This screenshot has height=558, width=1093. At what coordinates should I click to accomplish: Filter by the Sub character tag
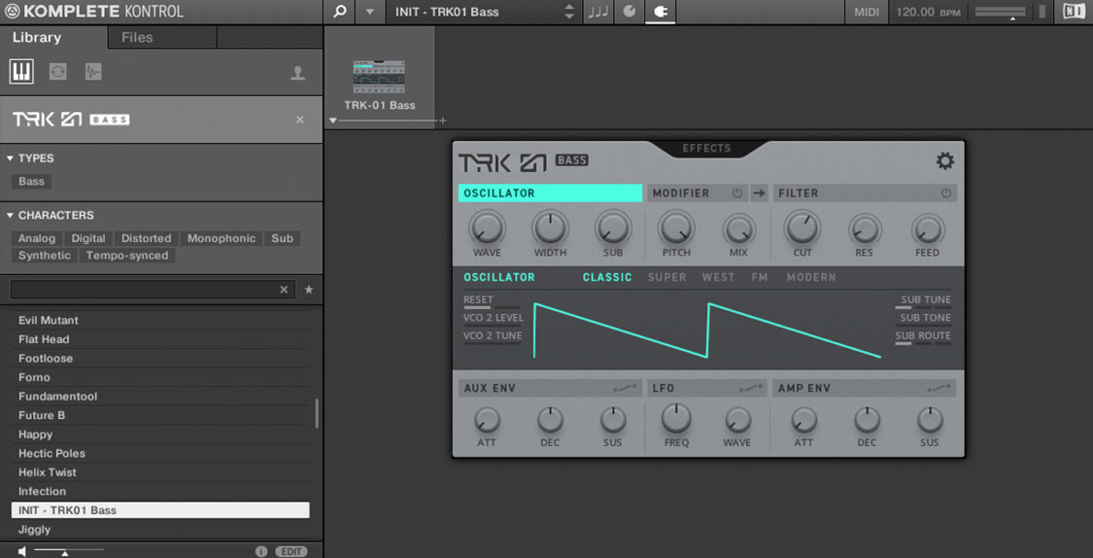(x=283, y=238)
